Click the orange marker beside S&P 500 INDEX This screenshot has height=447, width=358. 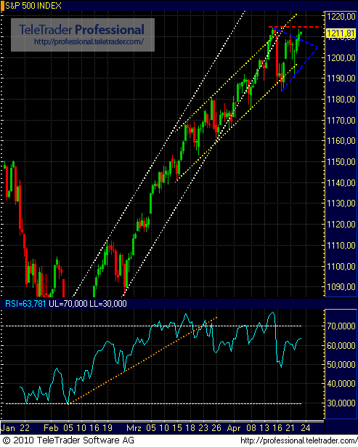pyautogui.click(x=2, y=6)
